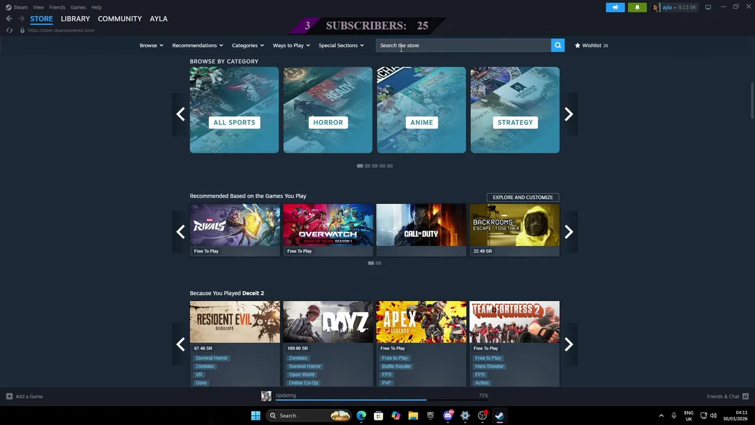Open OBS Studio from taskbar

point(482,416)
